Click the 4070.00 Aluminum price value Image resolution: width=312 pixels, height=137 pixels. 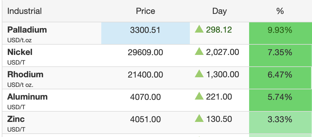[145, 97]
